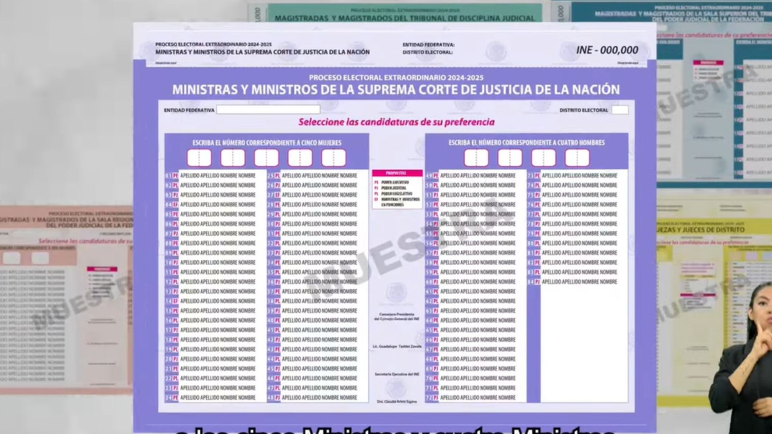This screenshot has height=434, width=772.
Task: Select the fifth number box under cinco mujeres
Action: 333,158
